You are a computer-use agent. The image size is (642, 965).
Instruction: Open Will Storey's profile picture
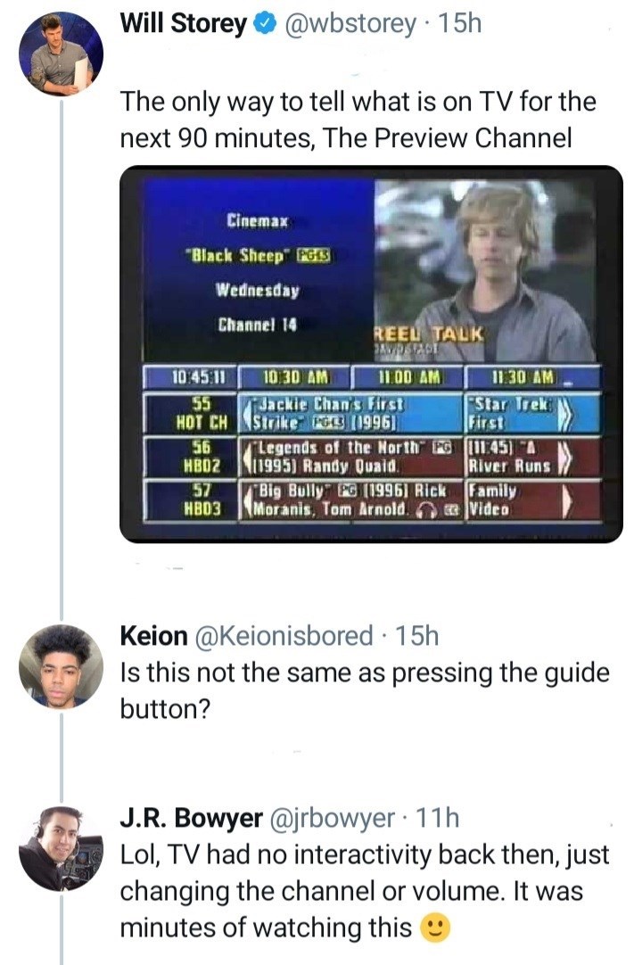coord(61,56)
